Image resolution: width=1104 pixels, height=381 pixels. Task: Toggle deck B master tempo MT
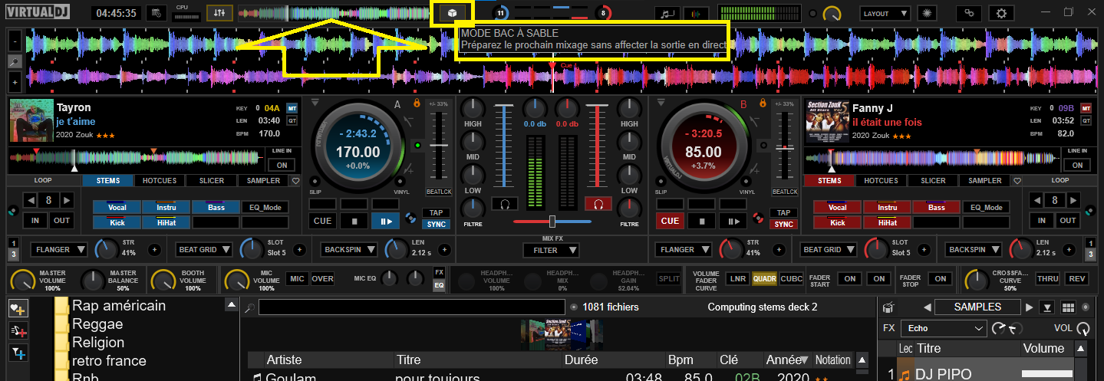[x=1086, y=108]
